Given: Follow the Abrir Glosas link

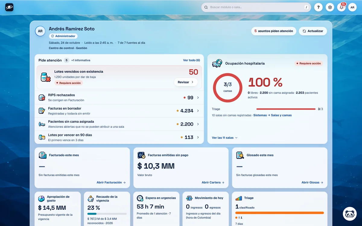Looking at the screenshot, I should point(312,183).
